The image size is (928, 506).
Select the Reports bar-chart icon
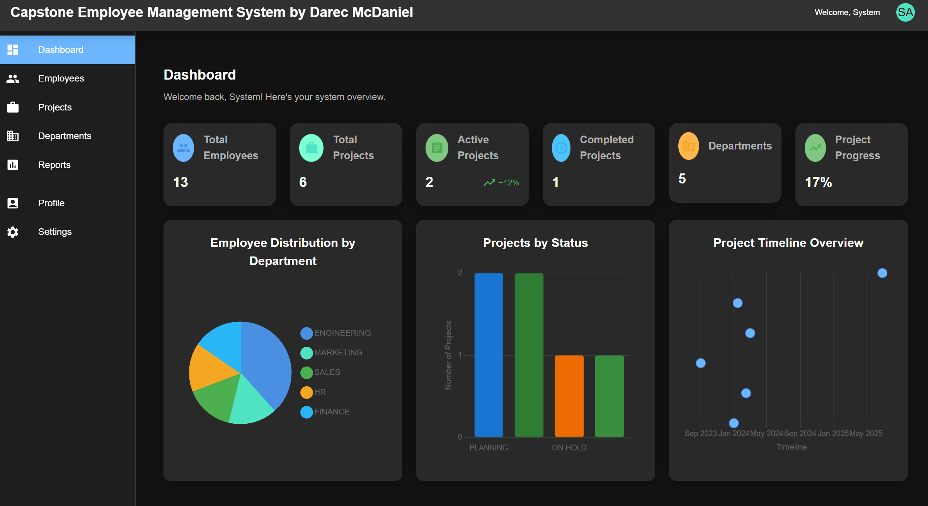pyautogui.click(x=13, y=165)
